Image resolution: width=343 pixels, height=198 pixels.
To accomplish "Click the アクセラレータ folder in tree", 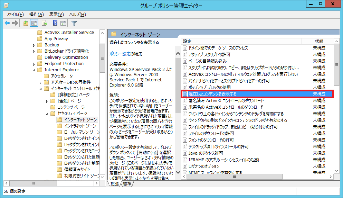I will (62, 76).
